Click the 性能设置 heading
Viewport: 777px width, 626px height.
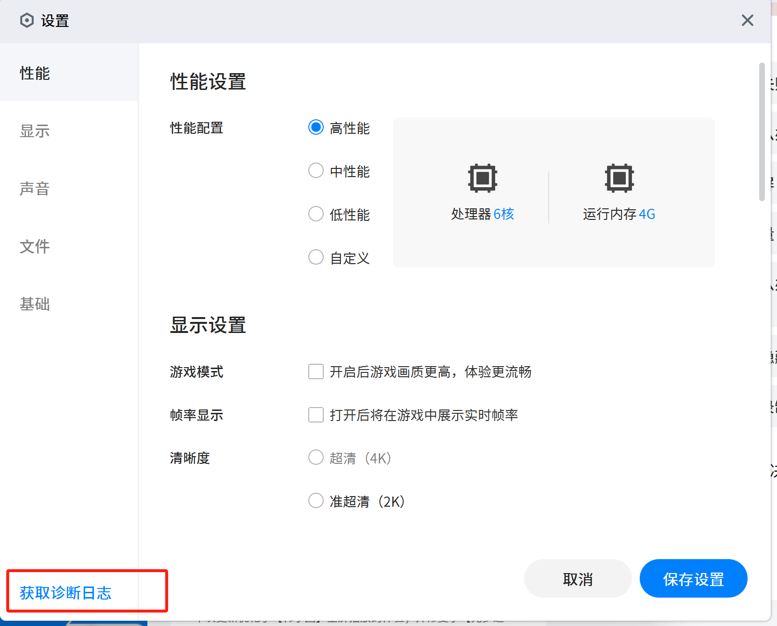click(x=208, y=81)
